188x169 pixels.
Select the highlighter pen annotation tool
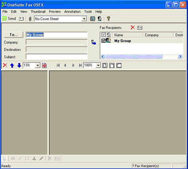coord(41,159)
